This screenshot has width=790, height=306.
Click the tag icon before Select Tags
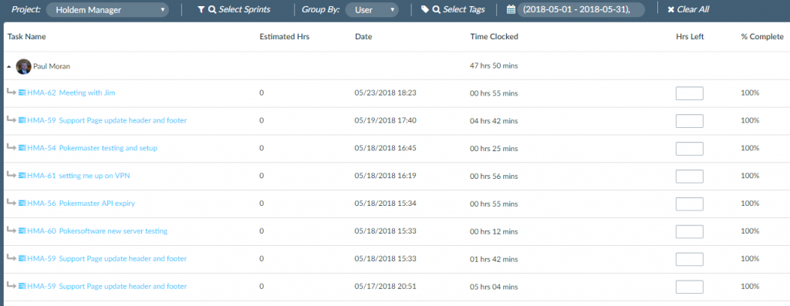point(425,9)
